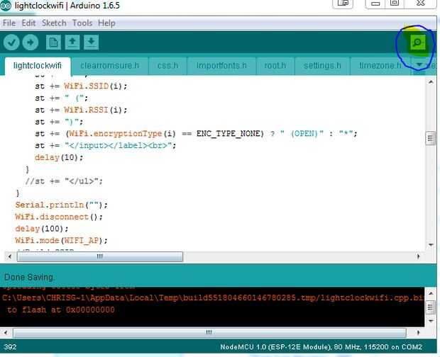Switch to the timezone.h tab
This screenshot has width=440, height=357.
380,66
